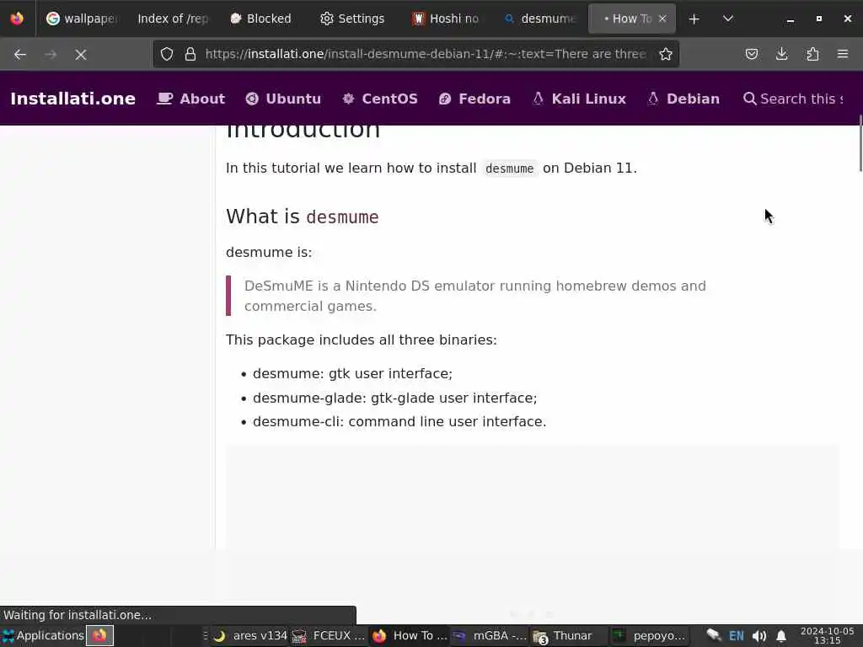The image size is (863, 647).
Task: Open a new tab with plus button
Action: [x=694, y=19]
